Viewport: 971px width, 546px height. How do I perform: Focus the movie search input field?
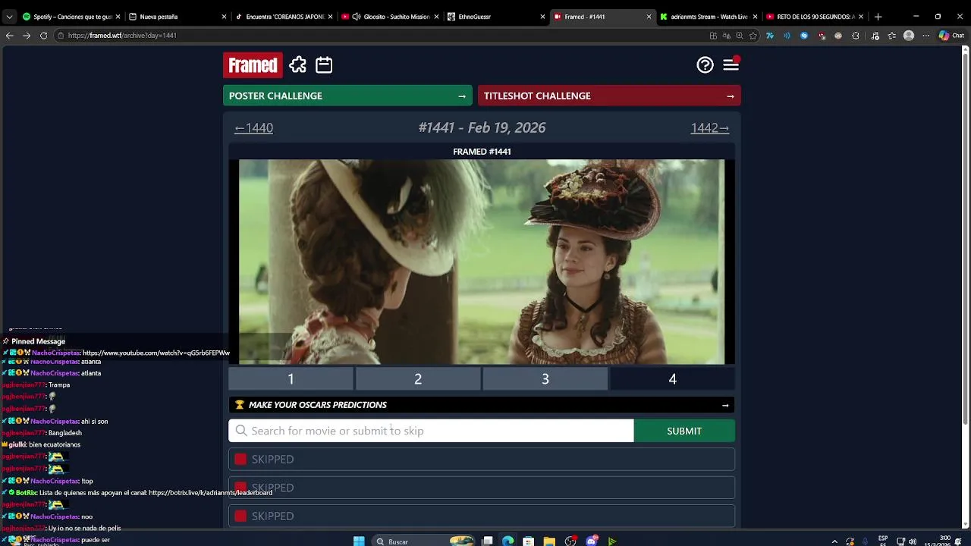click(431, 431)
